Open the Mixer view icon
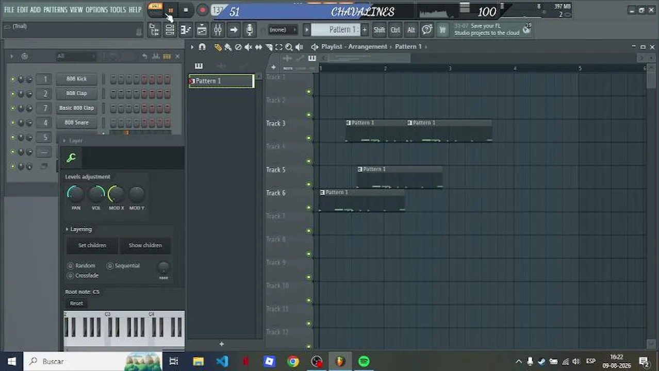 coord(218,30)
